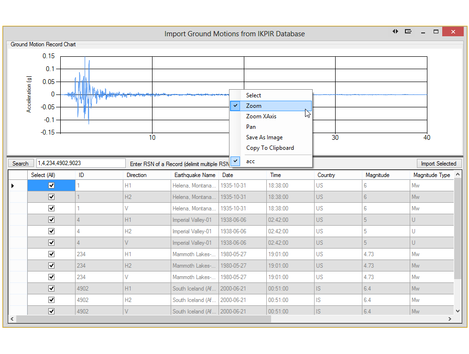
Task: Click the left-right arrows title bar icon
Action: pyautogui.click(x=395, y=31)
